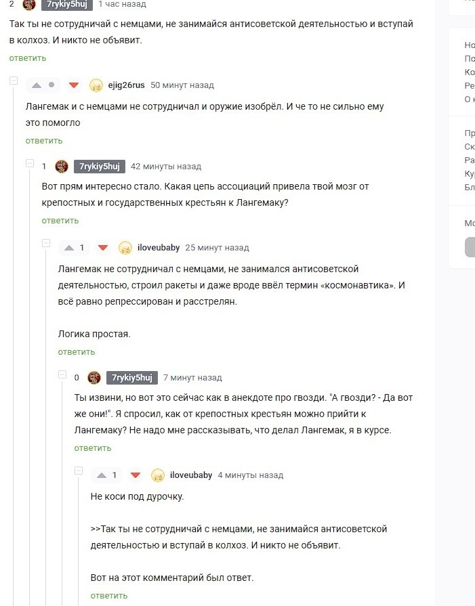This screenshot has height=606, width=475.
Task: Click 7rykiy5huj's avatar on 42 минуты comment
Action: click(x=62, y=167)
